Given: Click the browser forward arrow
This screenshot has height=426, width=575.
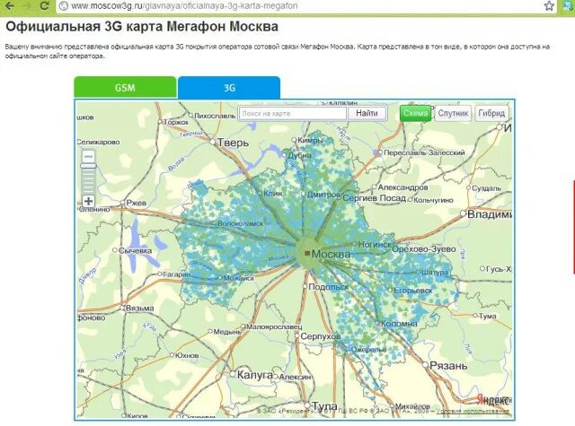Looking at the screenshot, I should point(27,5).
